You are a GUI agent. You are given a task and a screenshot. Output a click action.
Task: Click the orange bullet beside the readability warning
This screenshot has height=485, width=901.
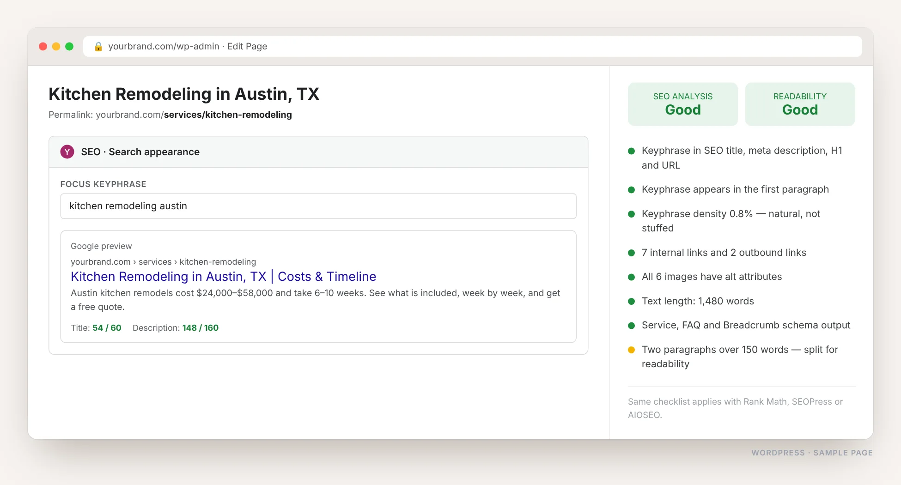[x=631, y=350]
